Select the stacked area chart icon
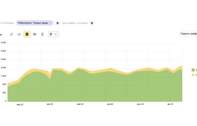Image resolution: width=197 pixels, height=126 pixels. 27,34
